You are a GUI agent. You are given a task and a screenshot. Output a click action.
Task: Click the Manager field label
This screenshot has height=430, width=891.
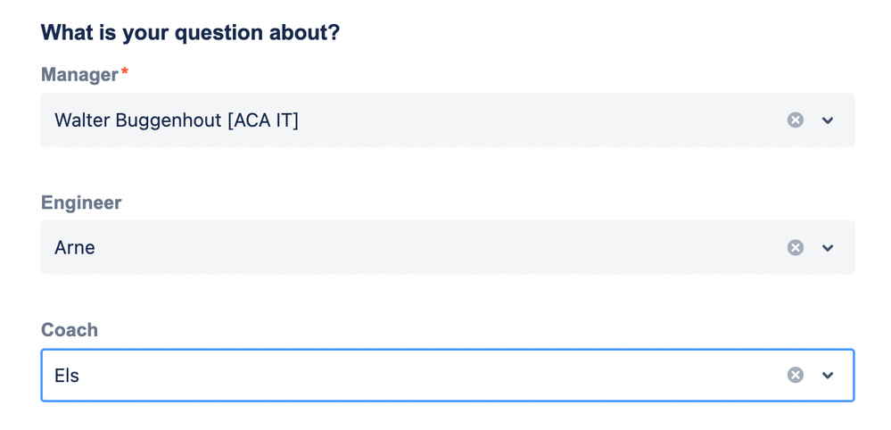(x=79, y=74)
